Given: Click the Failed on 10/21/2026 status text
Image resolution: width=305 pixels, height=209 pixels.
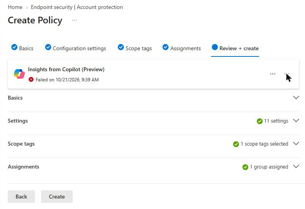Looking at the screenshot, I should tap(67, 80).
